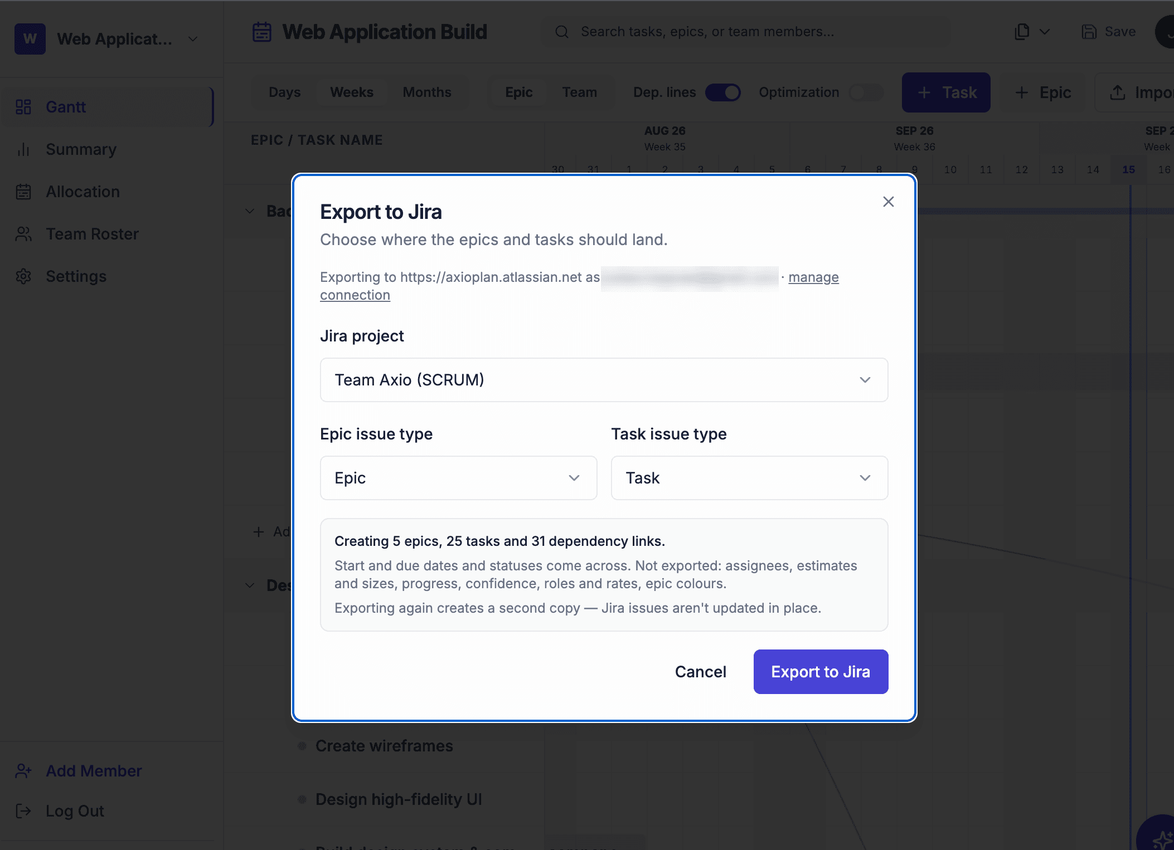This screenshot has height=850, width=1174.
Task: Click the Import upload icon
Action: [1117, 92]
